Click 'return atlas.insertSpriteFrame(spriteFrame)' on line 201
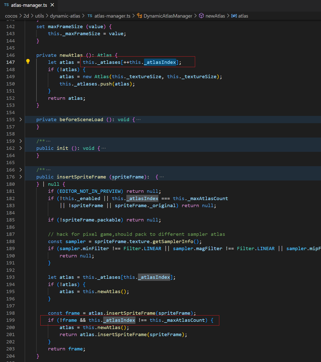Viewport: 321px width, 362px height. click(122, 334)
